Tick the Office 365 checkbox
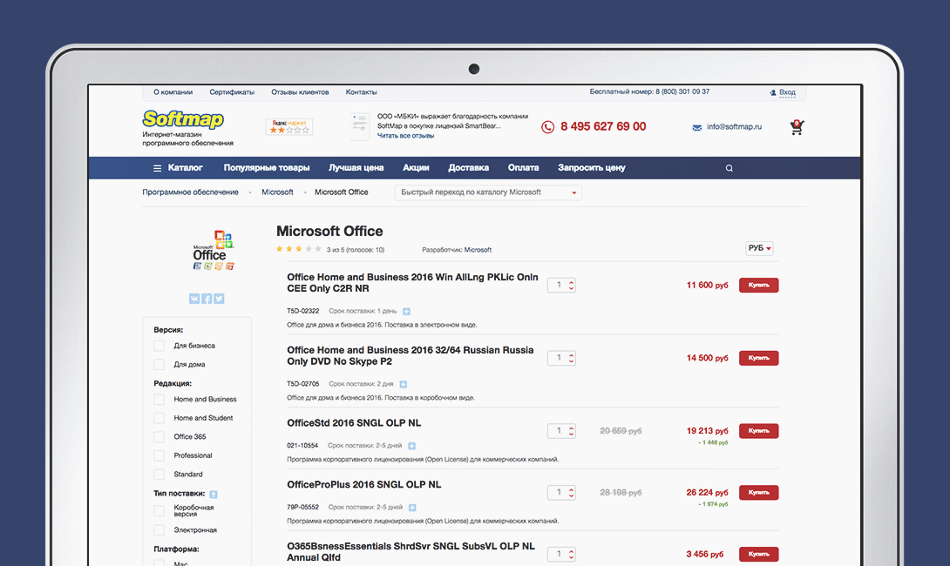The height and width of the screenshot is (566, 950). (x=159, y=437)
